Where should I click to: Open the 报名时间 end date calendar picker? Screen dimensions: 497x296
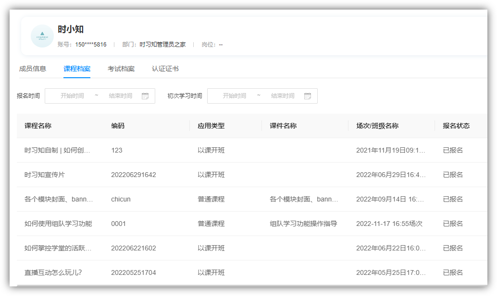tap(146, 95)
